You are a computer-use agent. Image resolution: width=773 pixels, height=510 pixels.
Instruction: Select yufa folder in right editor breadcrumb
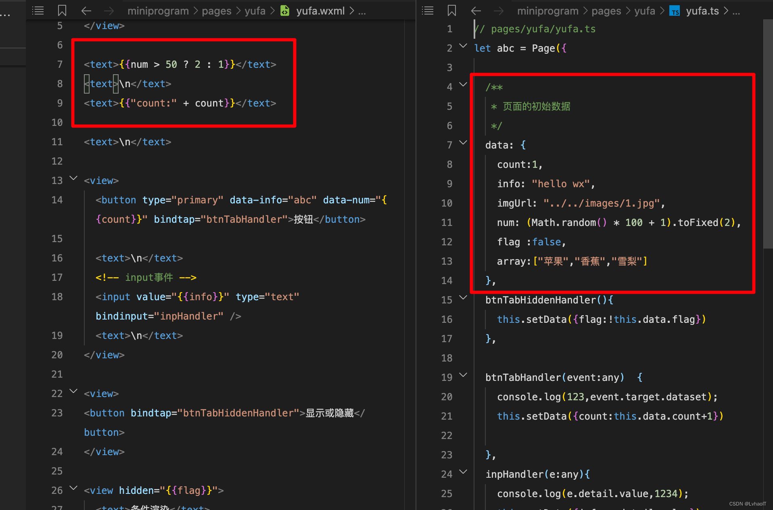click(x=645, y=11)
